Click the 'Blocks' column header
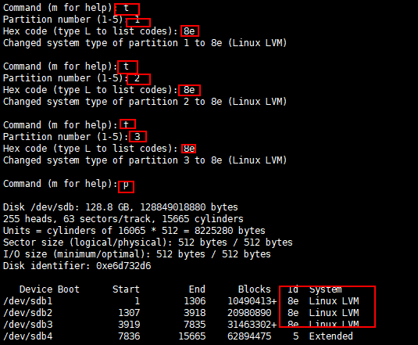The height and width of the screenshot is (345, 418). click(255, 289)
